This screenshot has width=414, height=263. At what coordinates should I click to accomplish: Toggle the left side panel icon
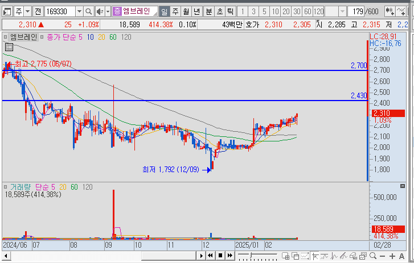click(x=7, y=11)
